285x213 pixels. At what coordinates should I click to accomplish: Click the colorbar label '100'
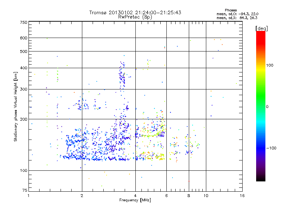pos(270,65)
